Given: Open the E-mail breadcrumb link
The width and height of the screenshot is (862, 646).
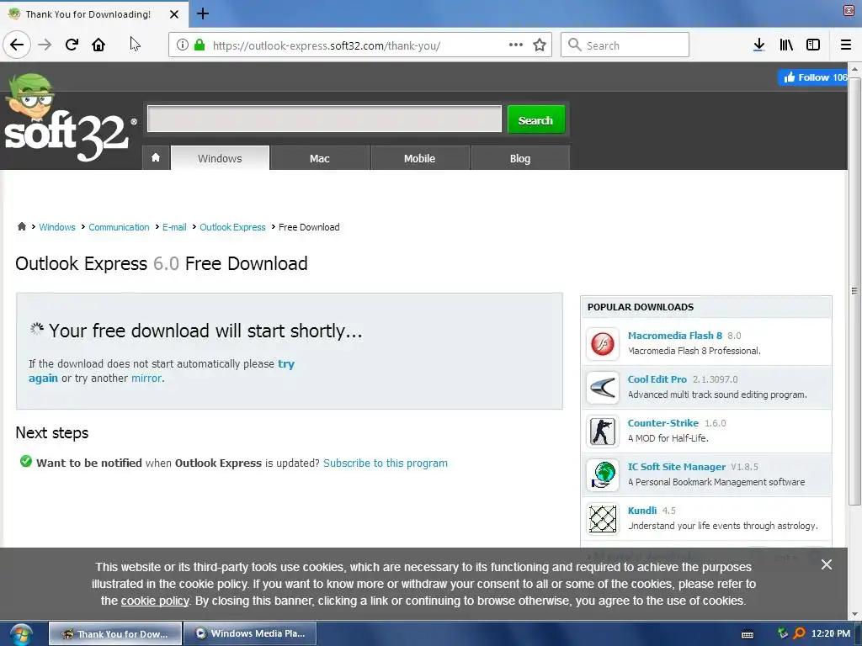Looking at the screenshot, I should 174,227.
